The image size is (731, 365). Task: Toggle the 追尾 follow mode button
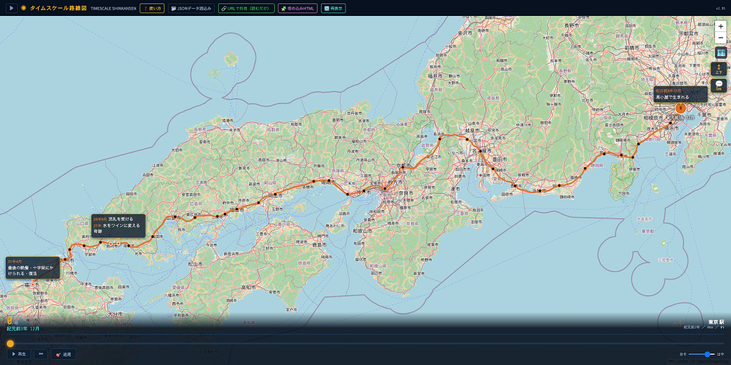(x=63, y=354)
